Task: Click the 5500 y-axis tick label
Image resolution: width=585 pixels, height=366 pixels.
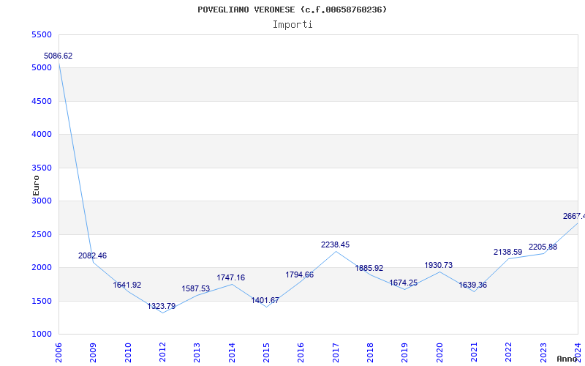Action: click(x=42, y=34)
